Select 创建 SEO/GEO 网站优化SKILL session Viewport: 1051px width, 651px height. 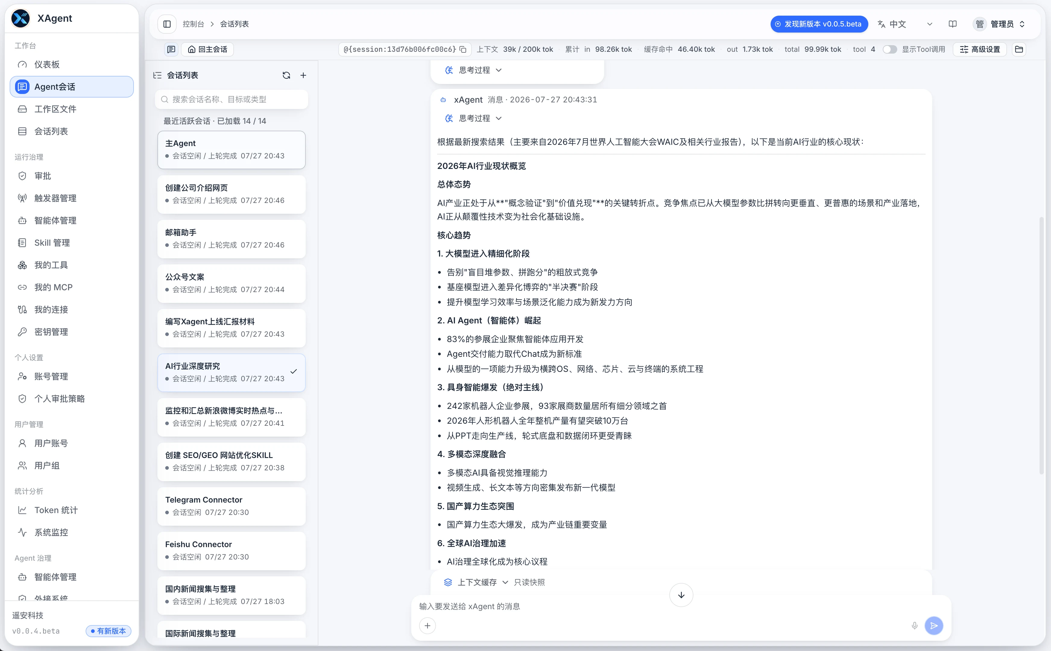[x=232, y=462]
